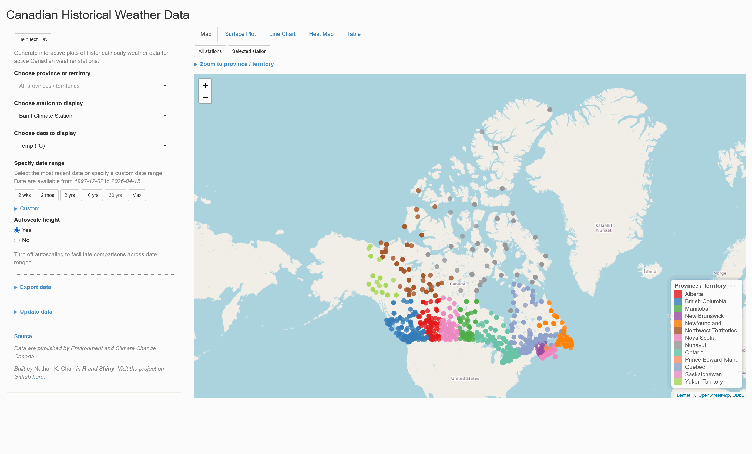Click the Yukon Territory legend swatch

678,382
